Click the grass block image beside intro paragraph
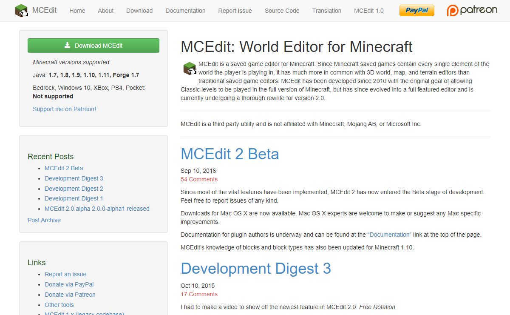 pos(190,68)
